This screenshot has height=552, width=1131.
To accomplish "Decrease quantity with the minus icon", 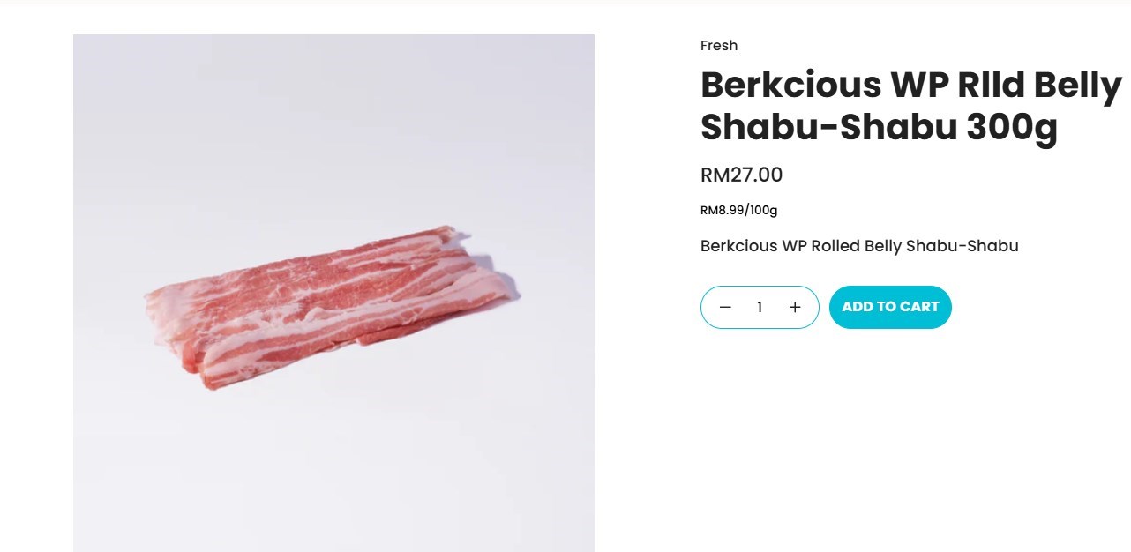I will coord(725,307).
